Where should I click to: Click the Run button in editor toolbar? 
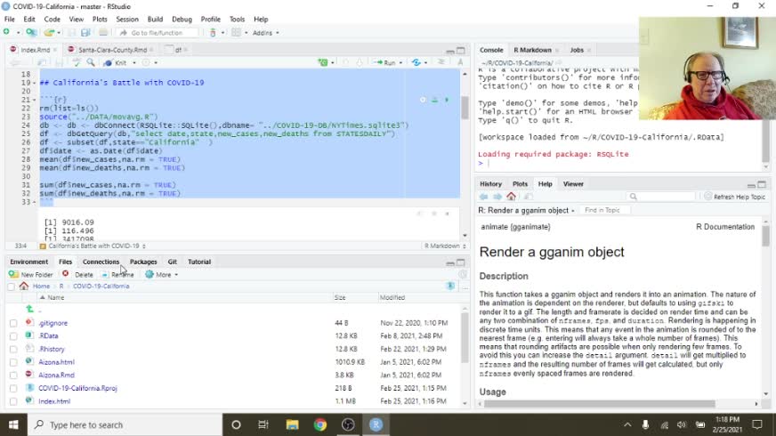click(385, 63)
